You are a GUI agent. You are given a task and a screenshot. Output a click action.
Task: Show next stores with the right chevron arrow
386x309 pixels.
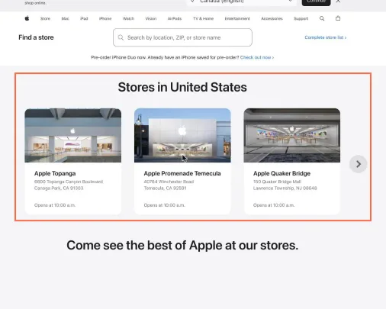point(358,164)
